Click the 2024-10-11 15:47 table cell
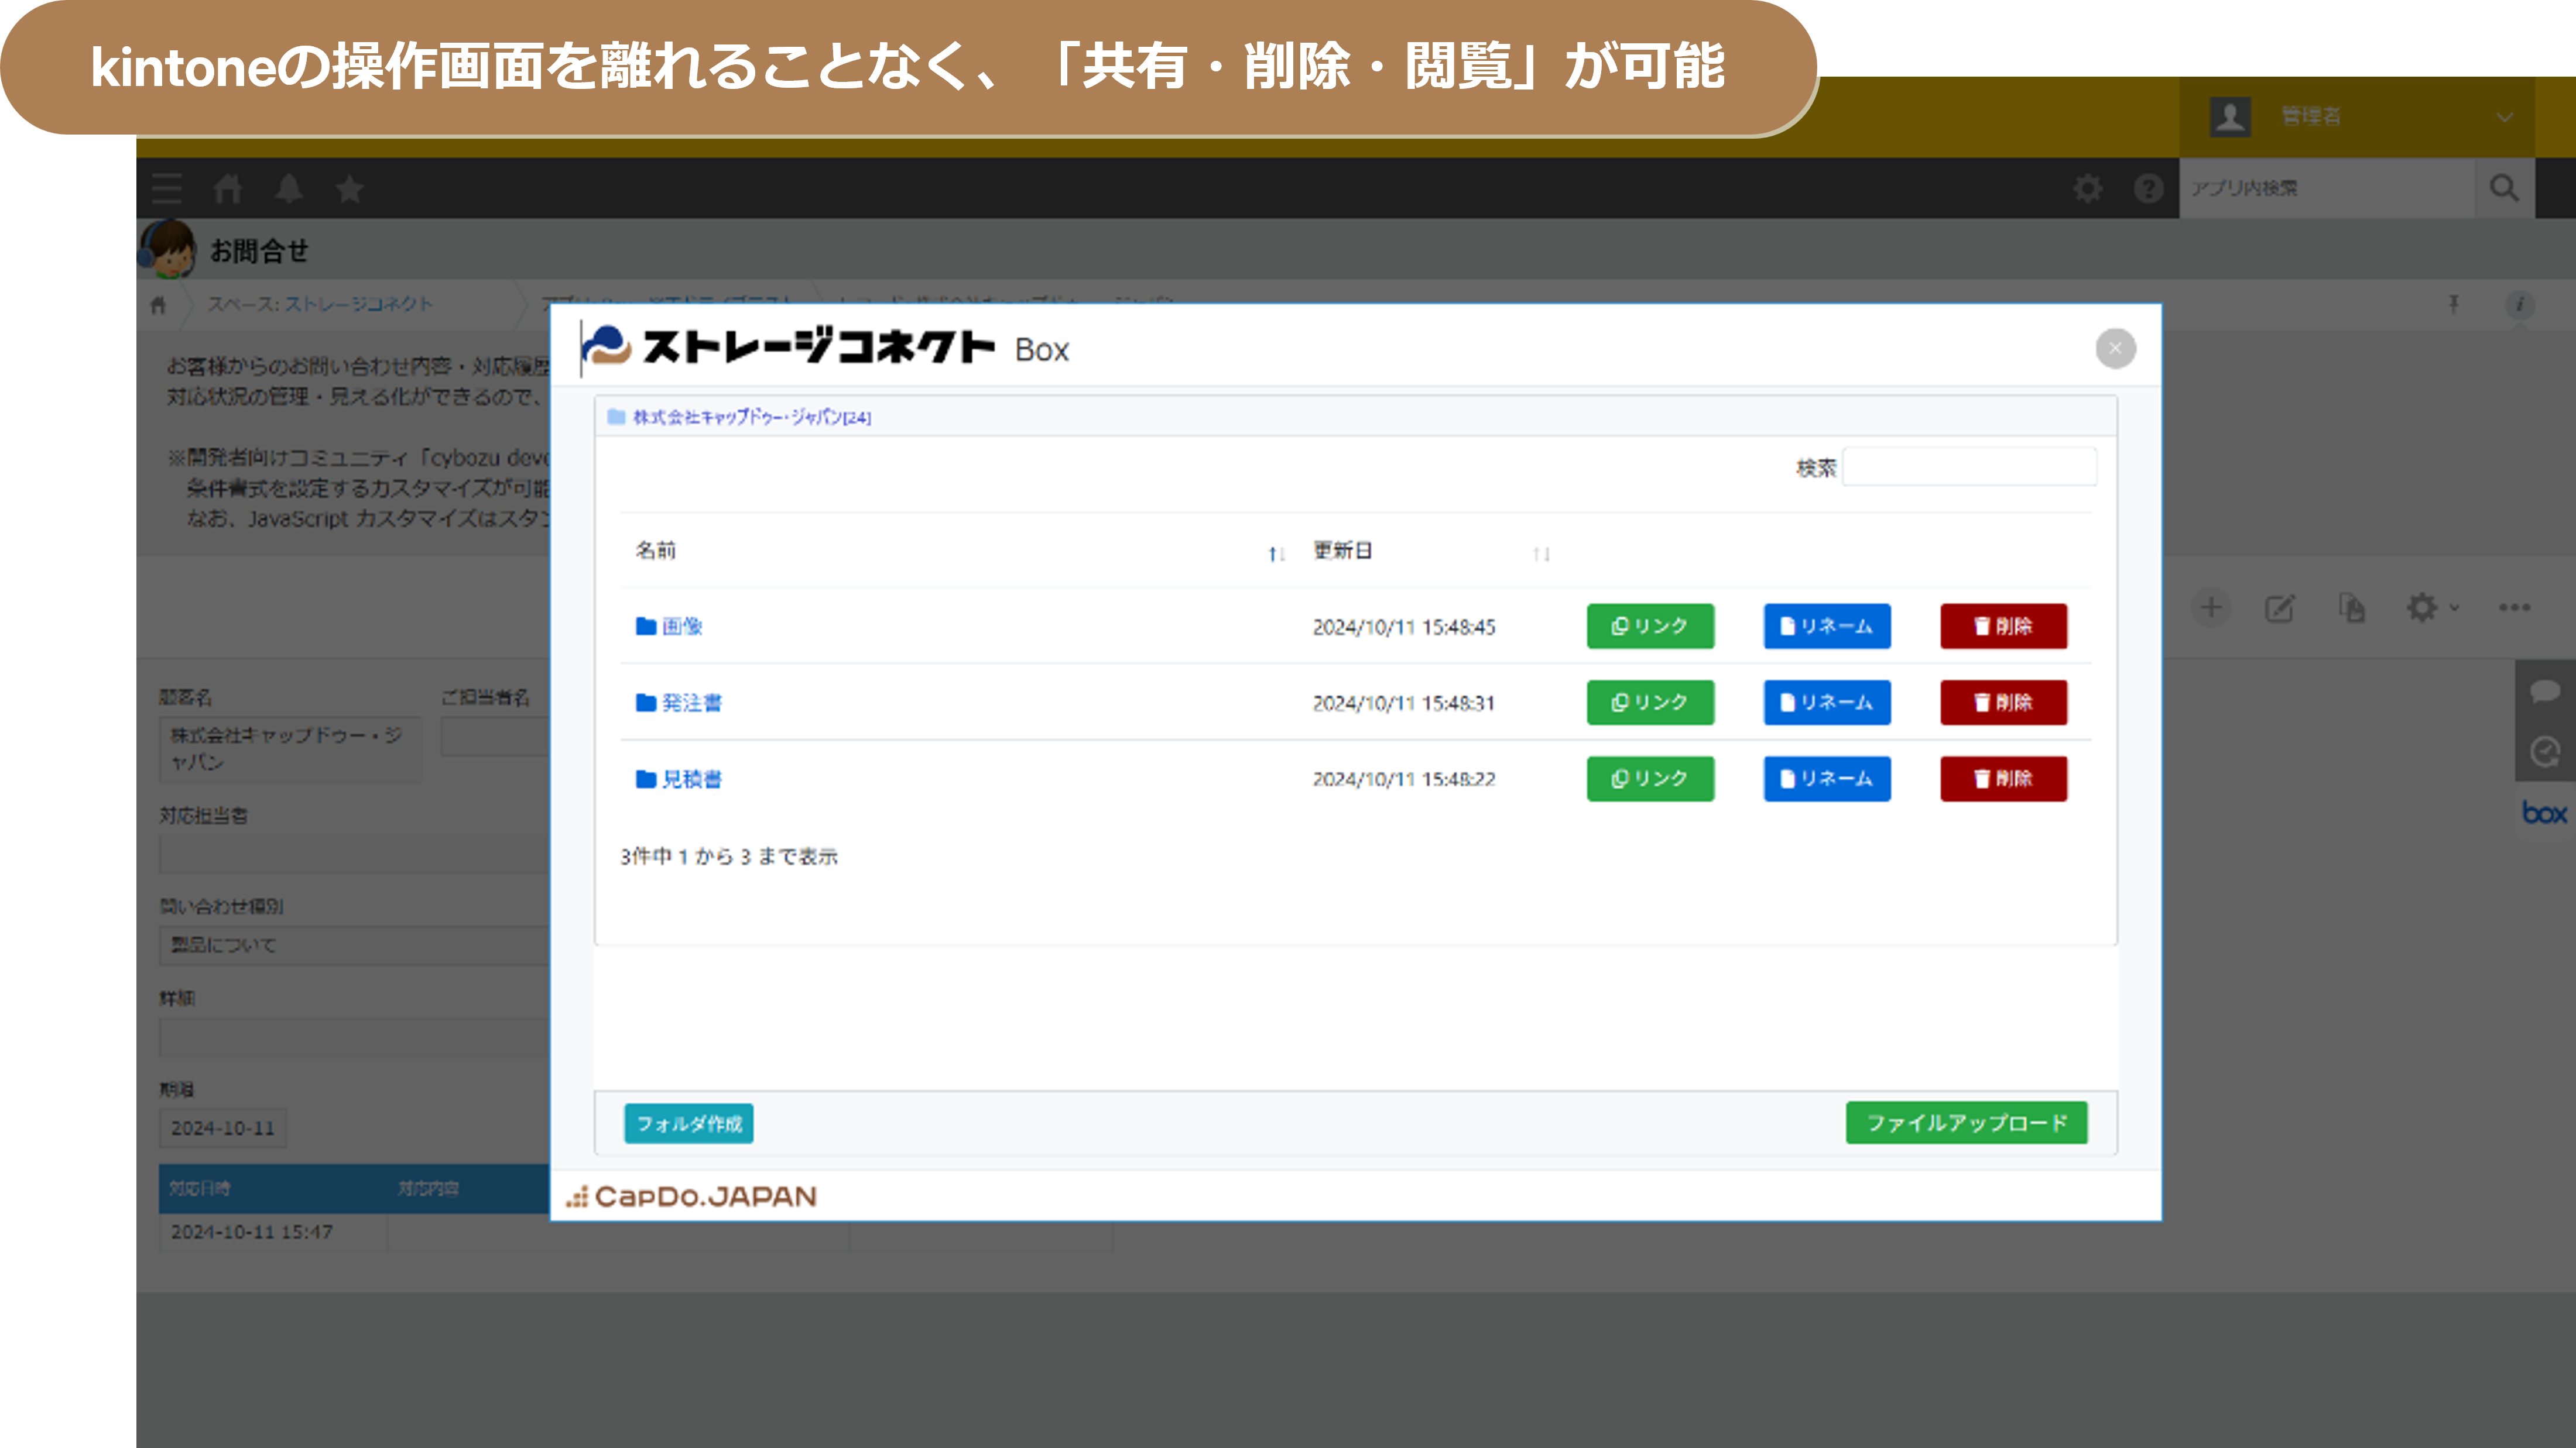The image size is (2576, 1448). (272, 1232)
